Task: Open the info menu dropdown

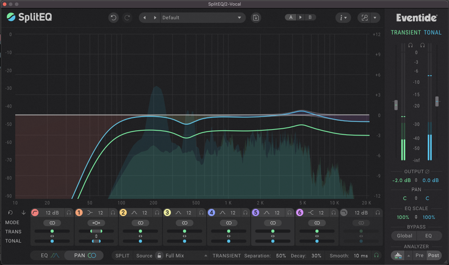Action: point(343,18)
